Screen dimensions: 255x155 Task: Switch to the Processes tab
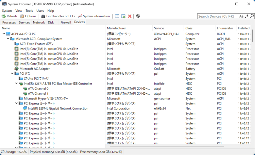9,23
